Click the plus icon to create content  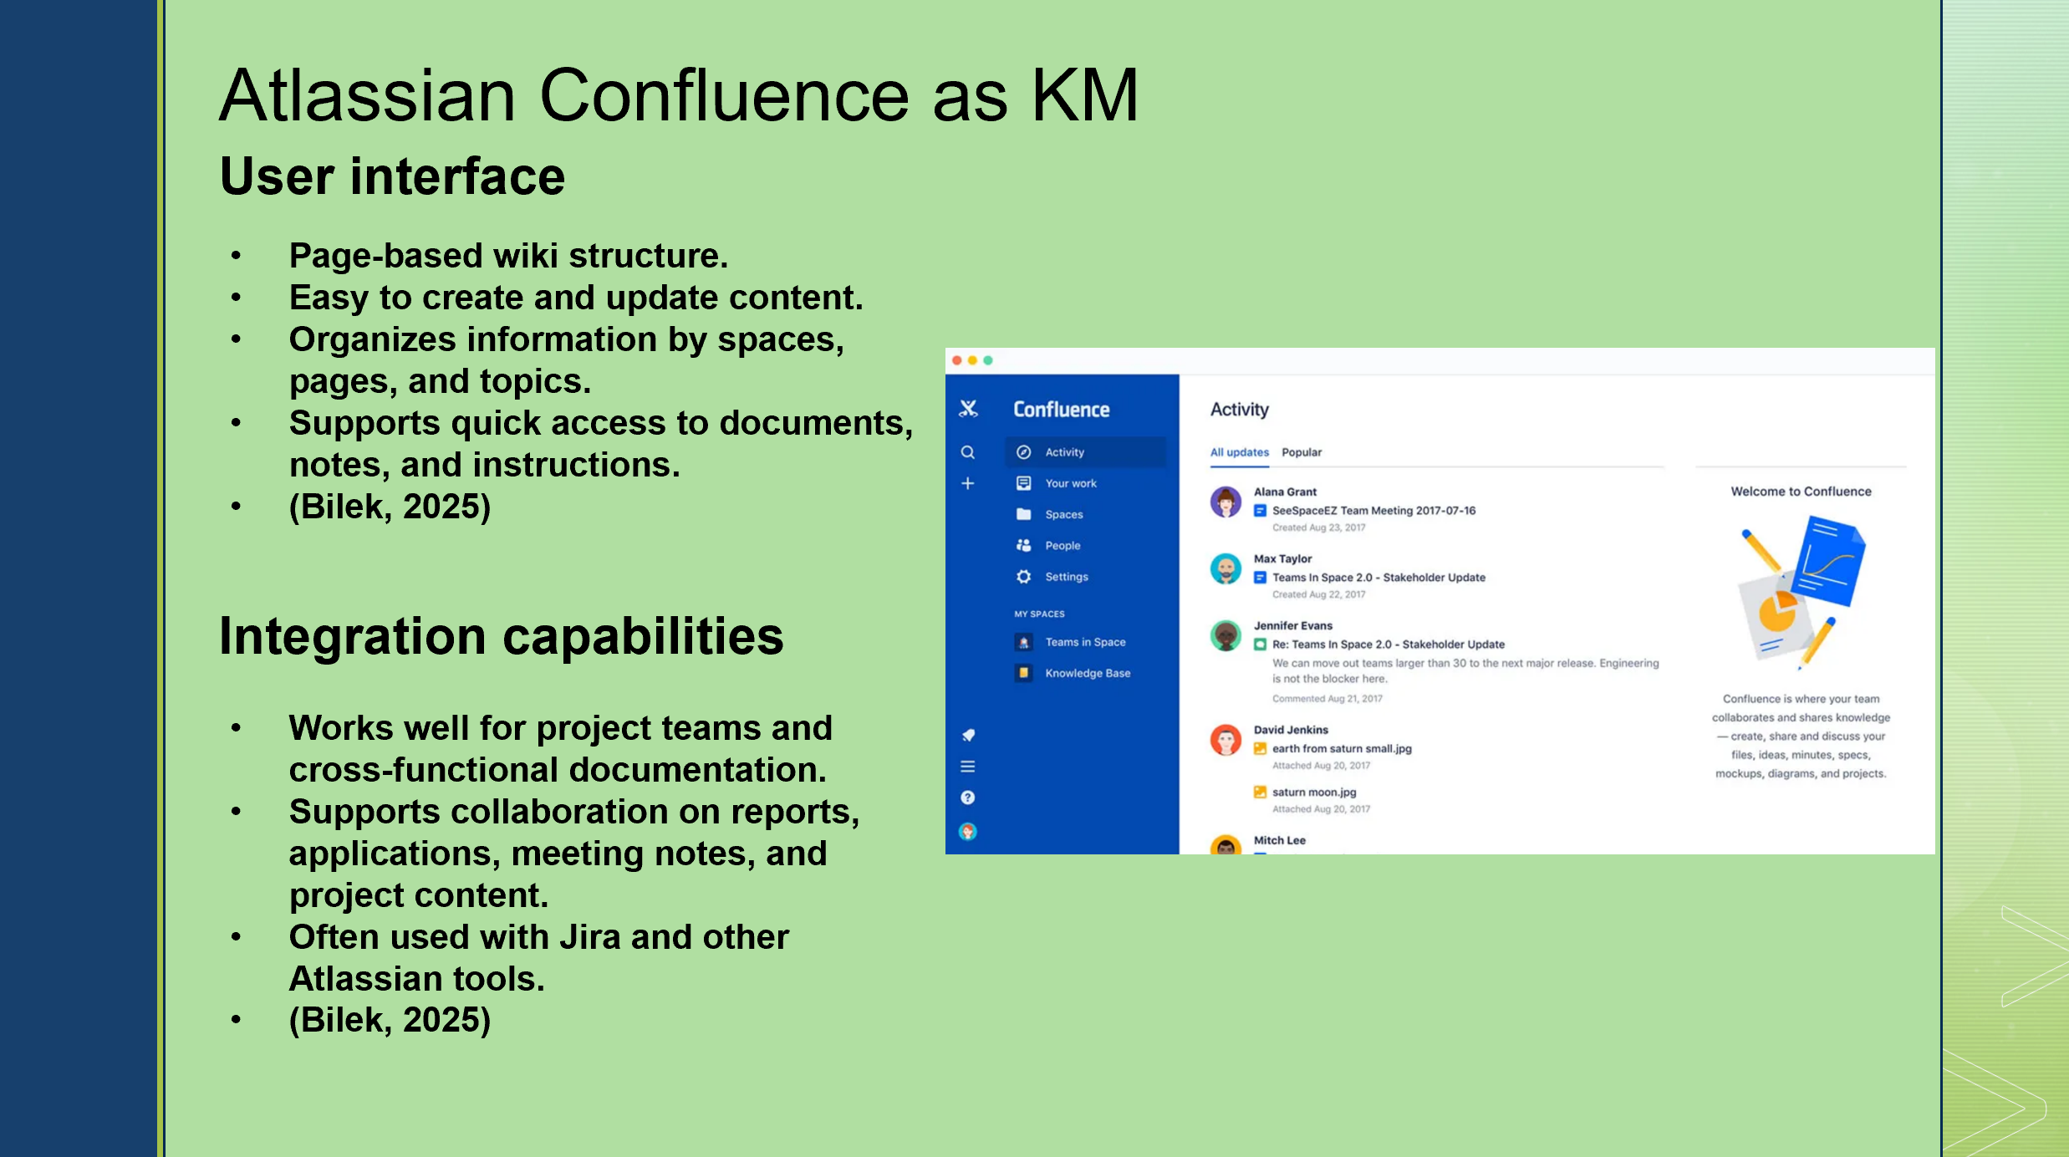pos(968,483)
